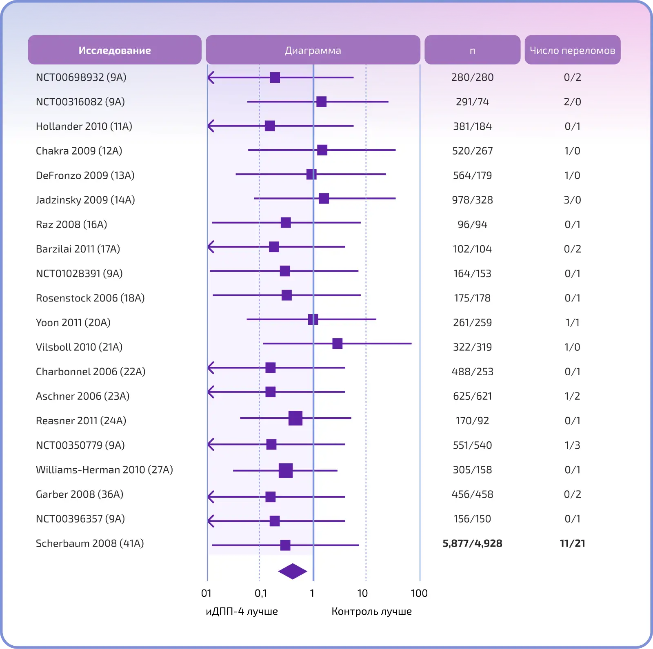Select the study label Scherbaum 2008 (41A)
The width and height of the screenshot is (653, 649).
tap(90, 543)
